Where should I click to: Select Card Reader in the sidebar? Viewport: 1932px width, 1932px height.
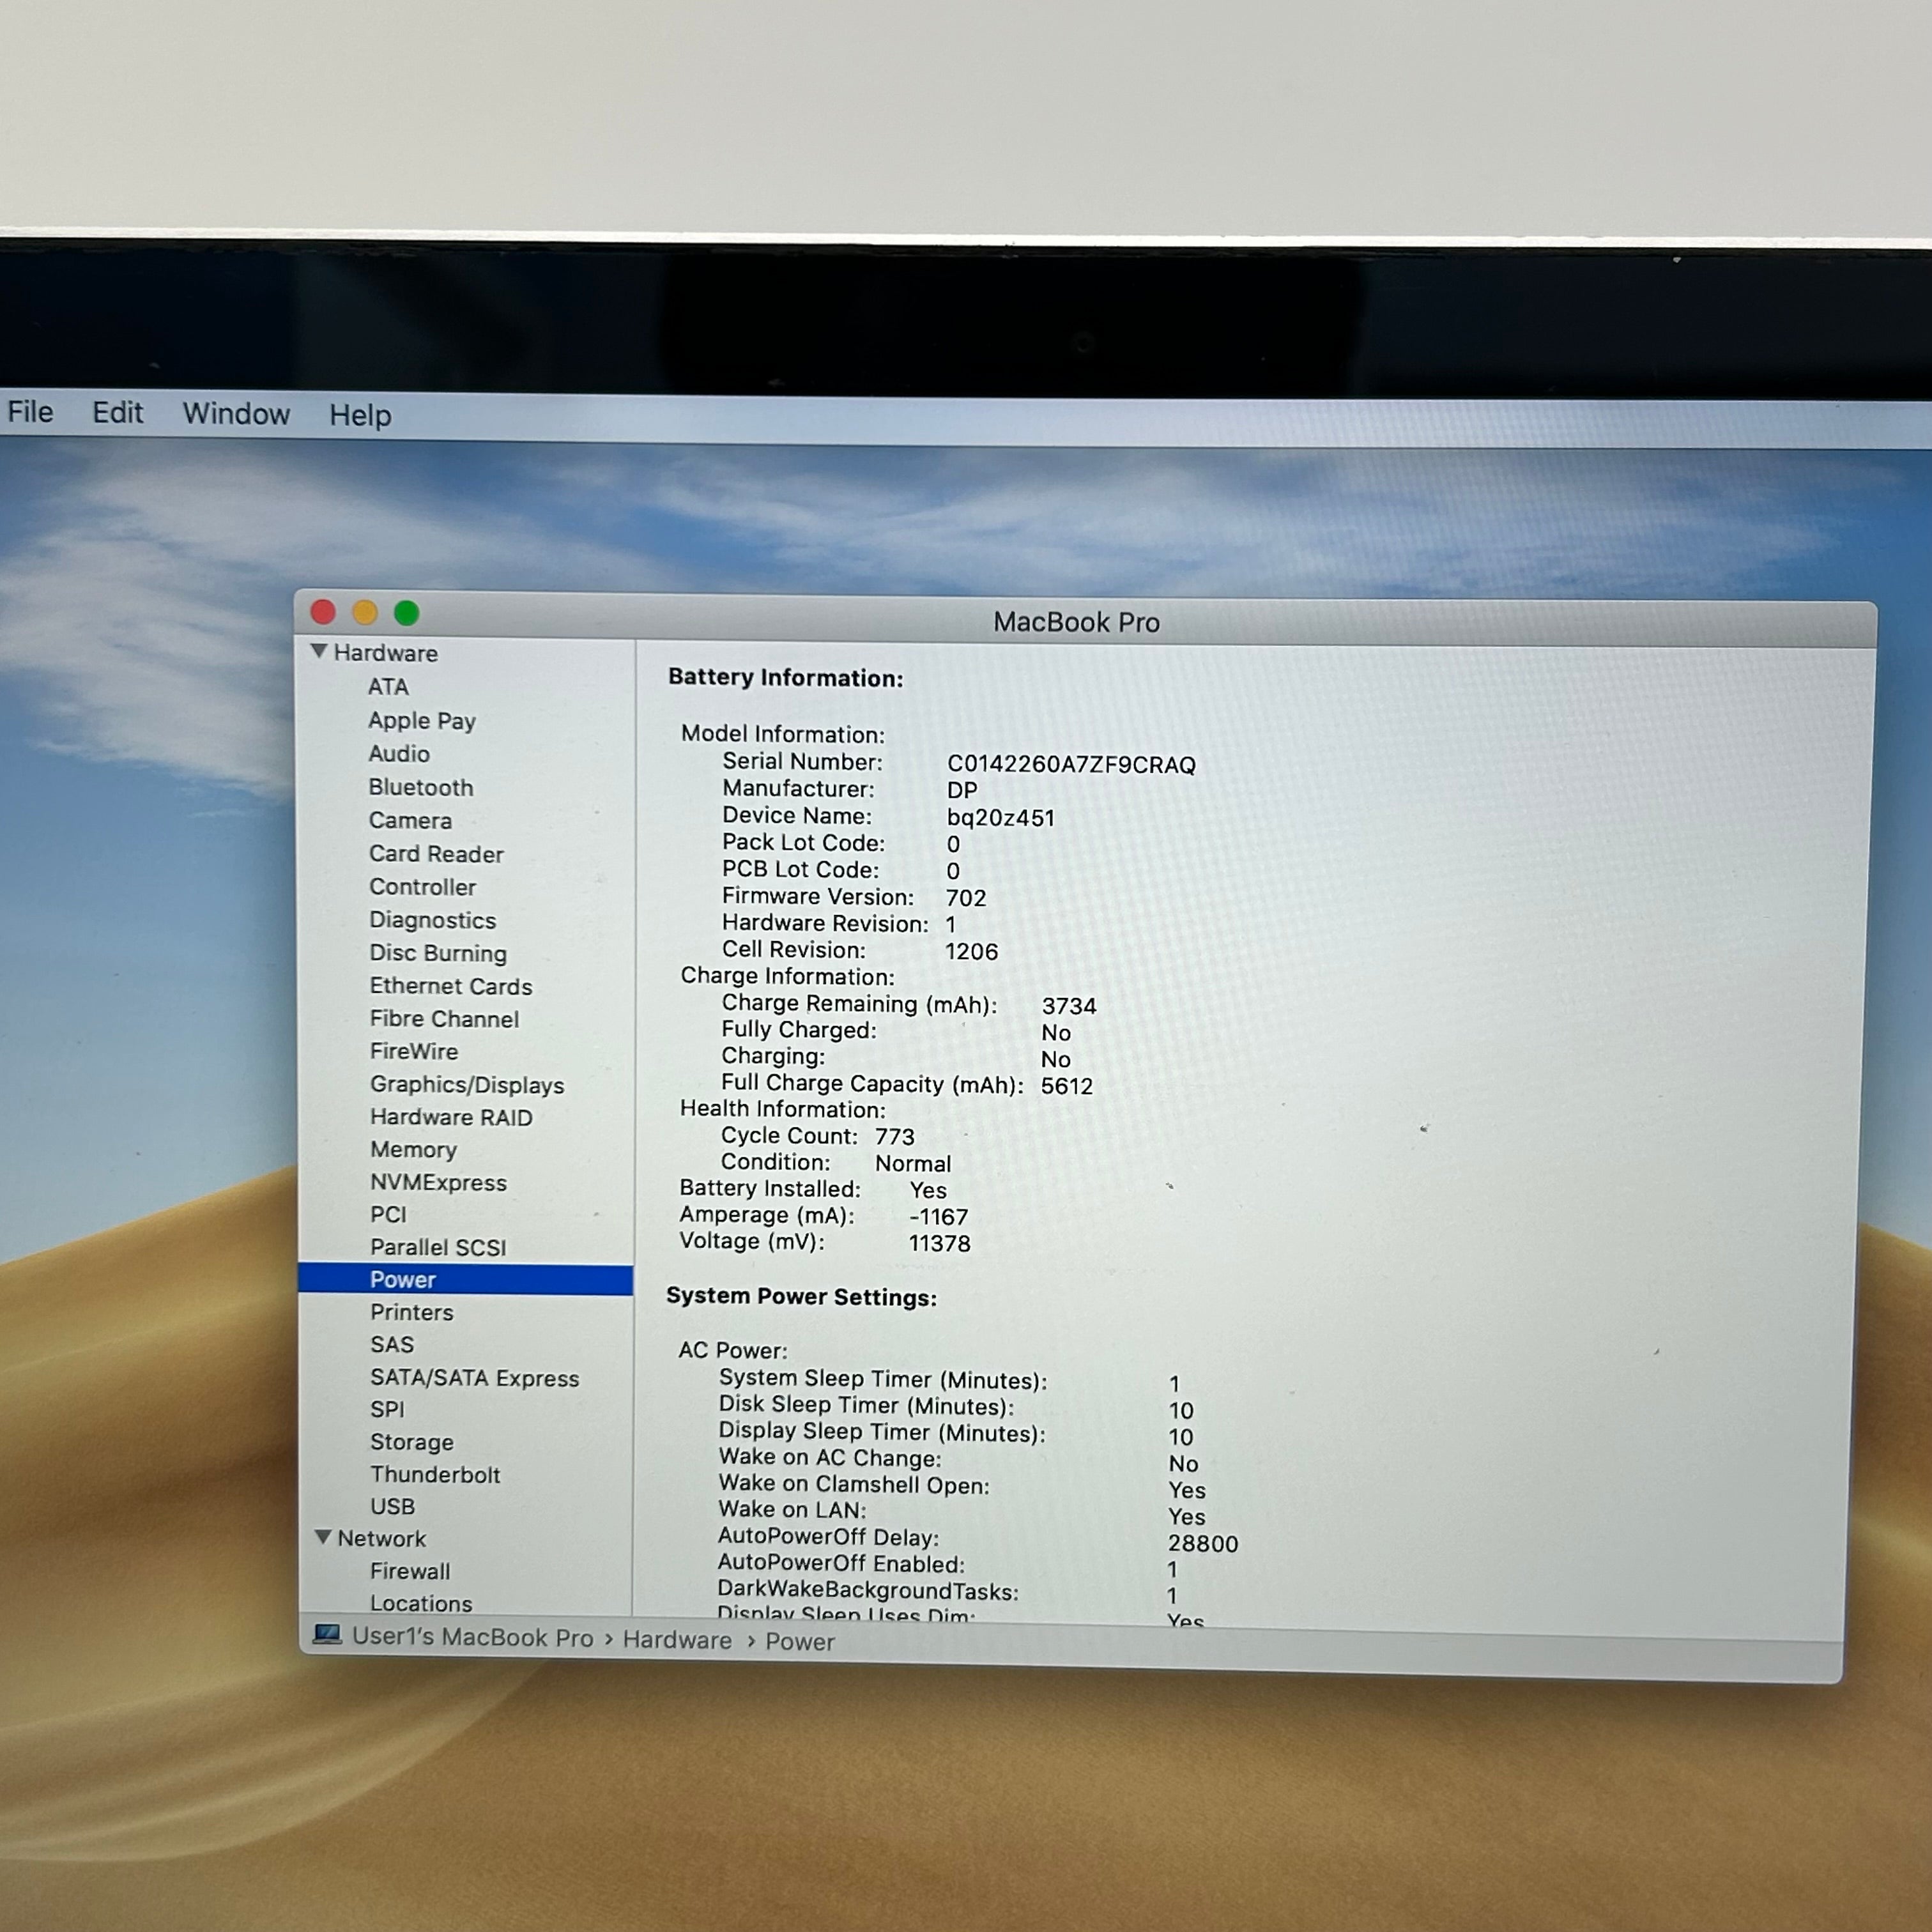pos(436,854)
